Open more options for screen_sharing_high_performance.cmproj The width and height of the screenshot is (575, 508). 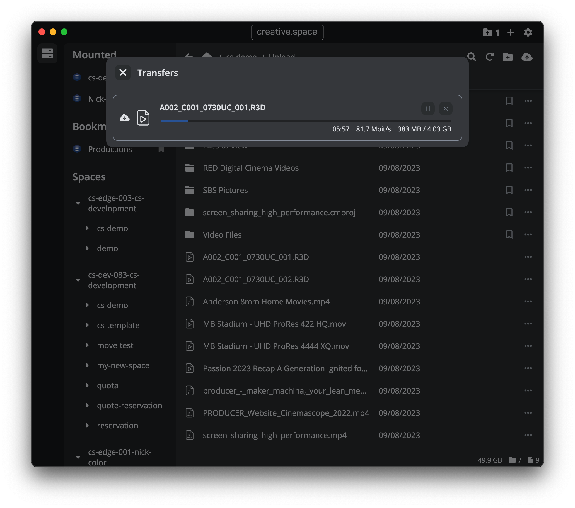(x=528, y=212)
